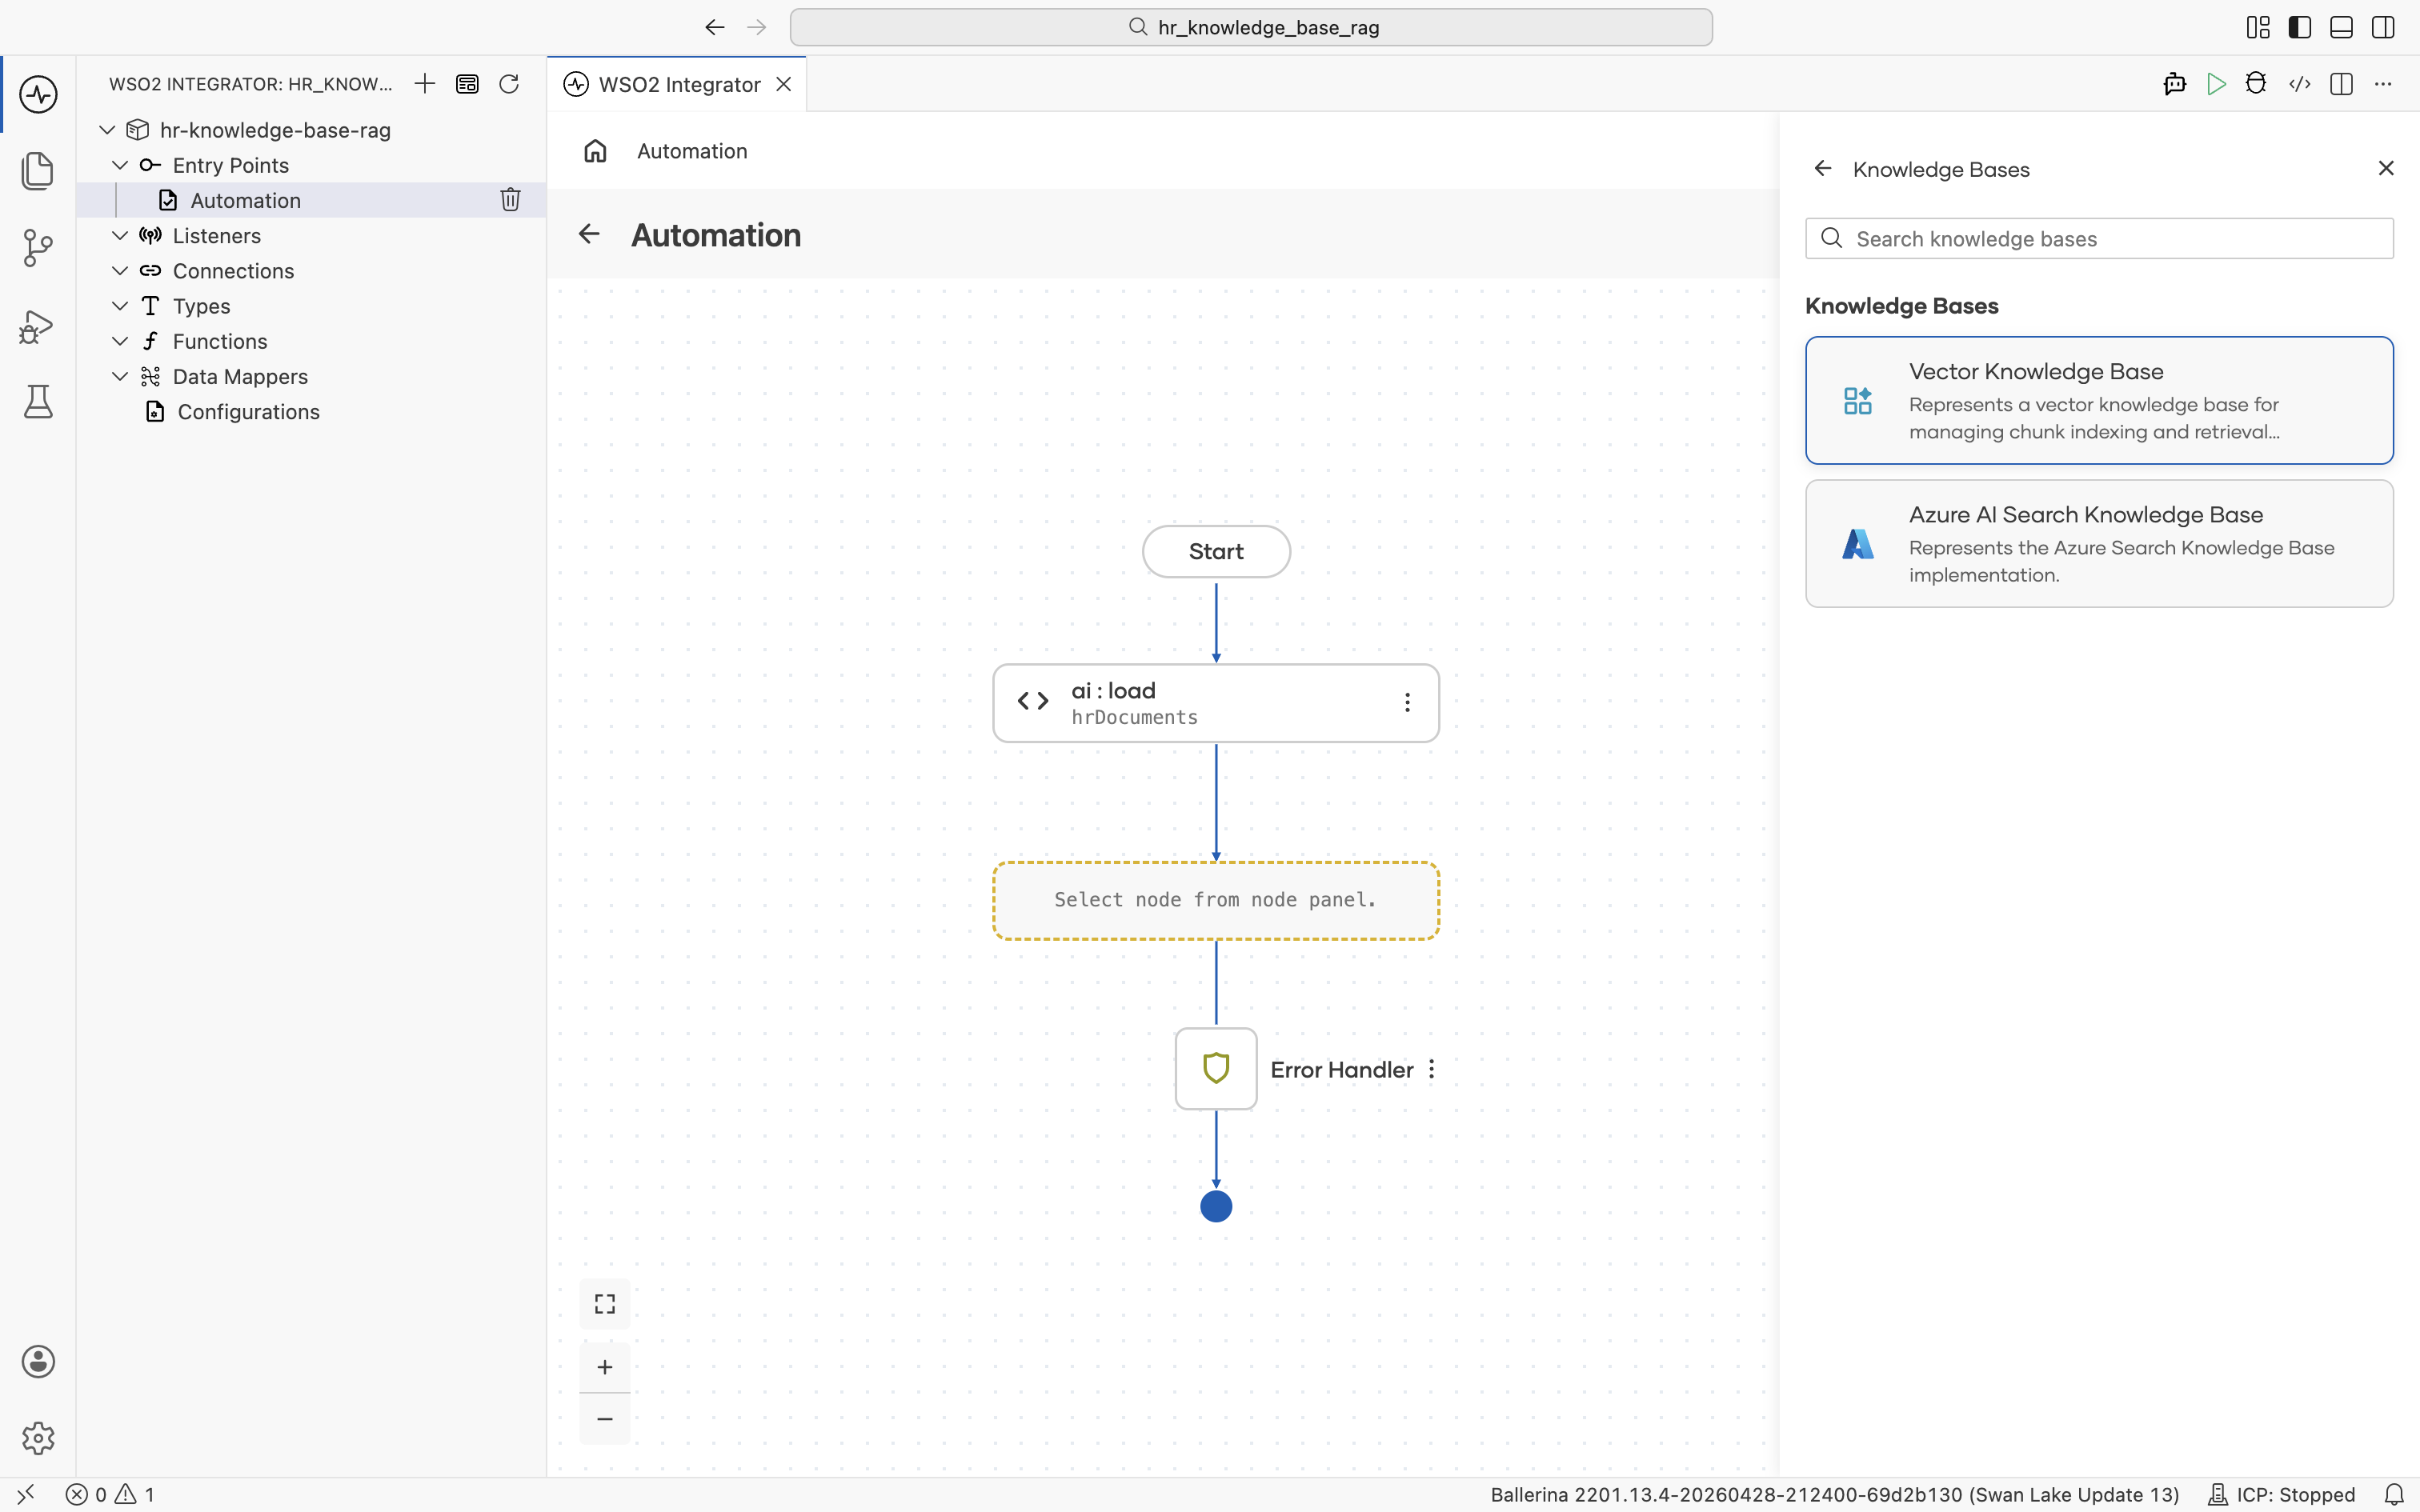Viewport: 2420px width, 1512px height.
Task: Expand the Types section
Action: [120, 306]
